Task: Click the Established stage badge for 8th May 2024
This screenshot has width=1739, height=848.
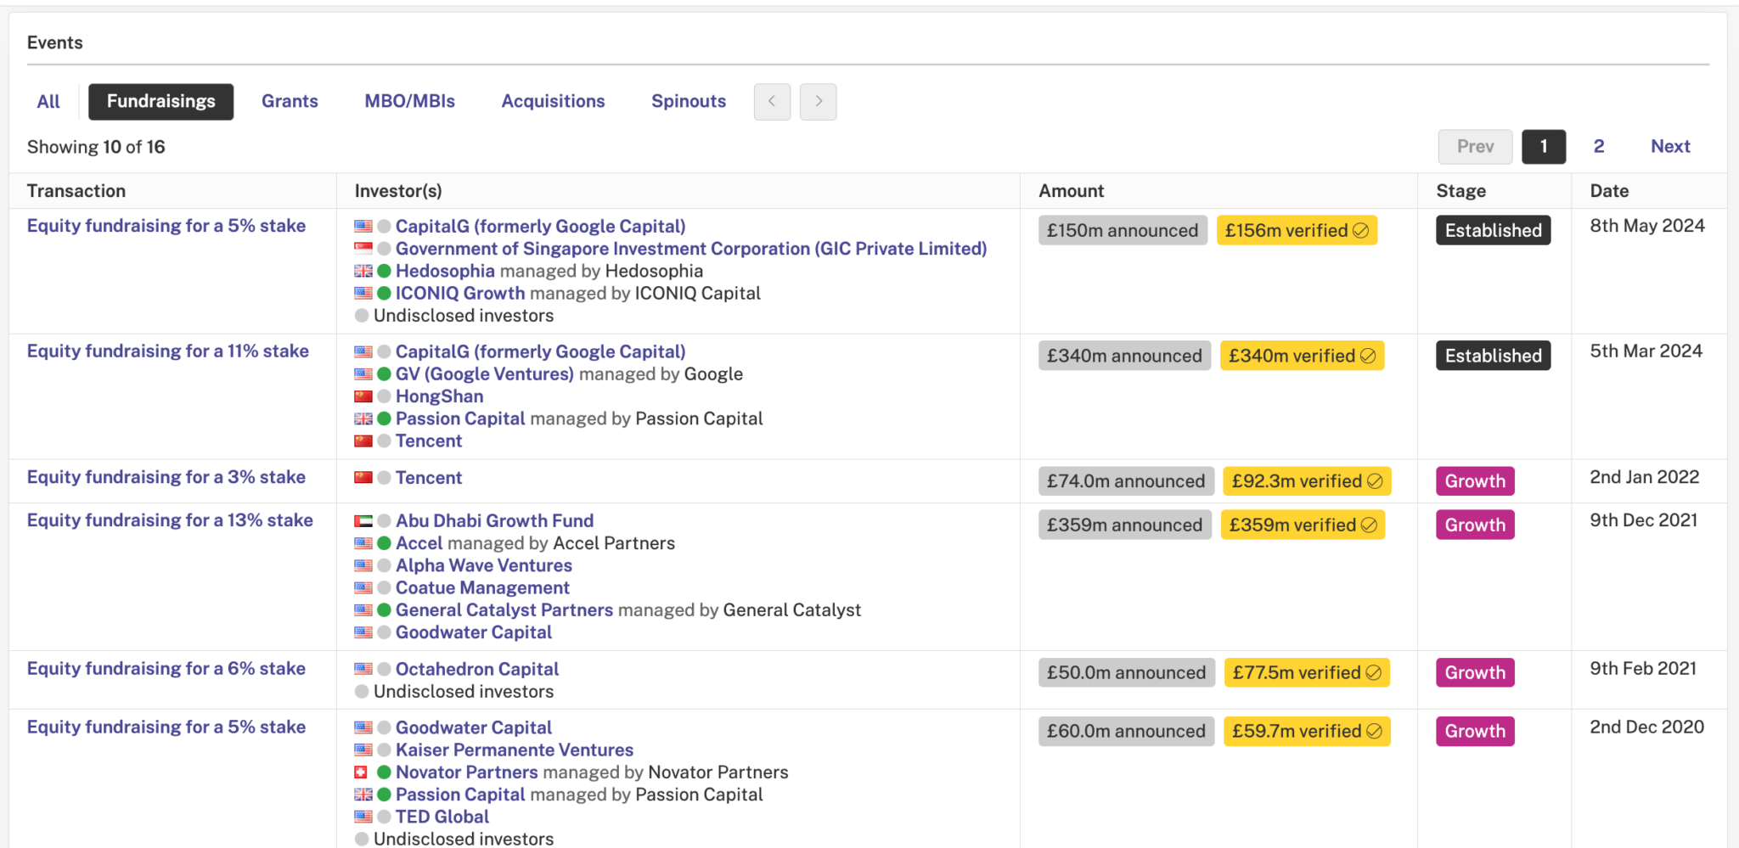Action: click(1494, 231)
